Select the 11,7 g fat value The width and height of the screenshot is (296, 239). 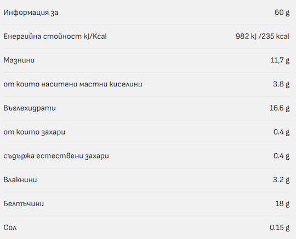[x=280, y=60]
